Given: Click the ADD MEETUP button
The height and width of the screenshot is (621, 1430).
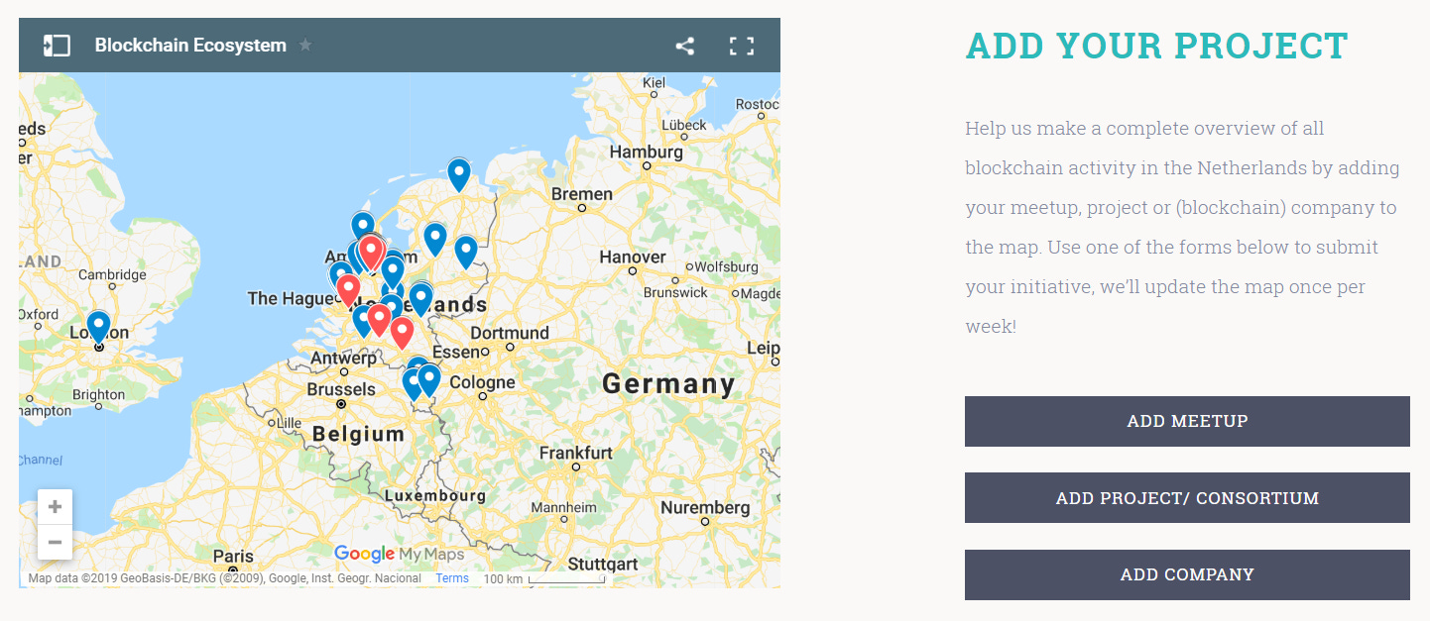Looking at the screenshot, I should 1187,421.
